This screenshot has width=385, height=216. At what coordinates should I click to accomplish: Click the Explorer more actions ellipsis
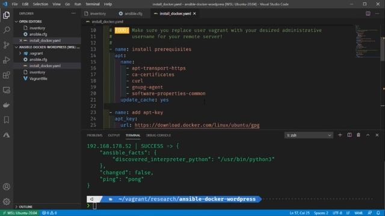tap(73, 13)
